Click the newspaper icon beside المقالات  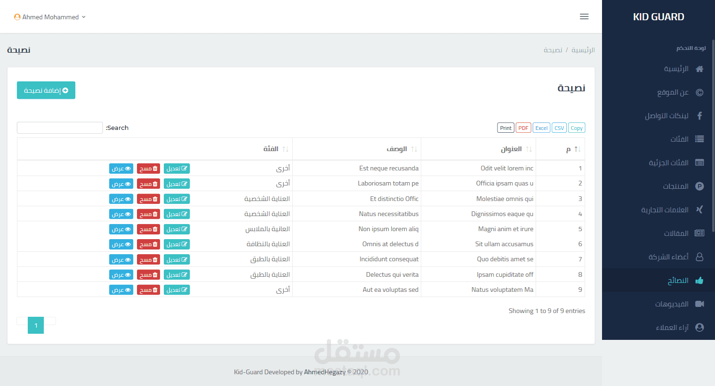(x=699, y=233)
